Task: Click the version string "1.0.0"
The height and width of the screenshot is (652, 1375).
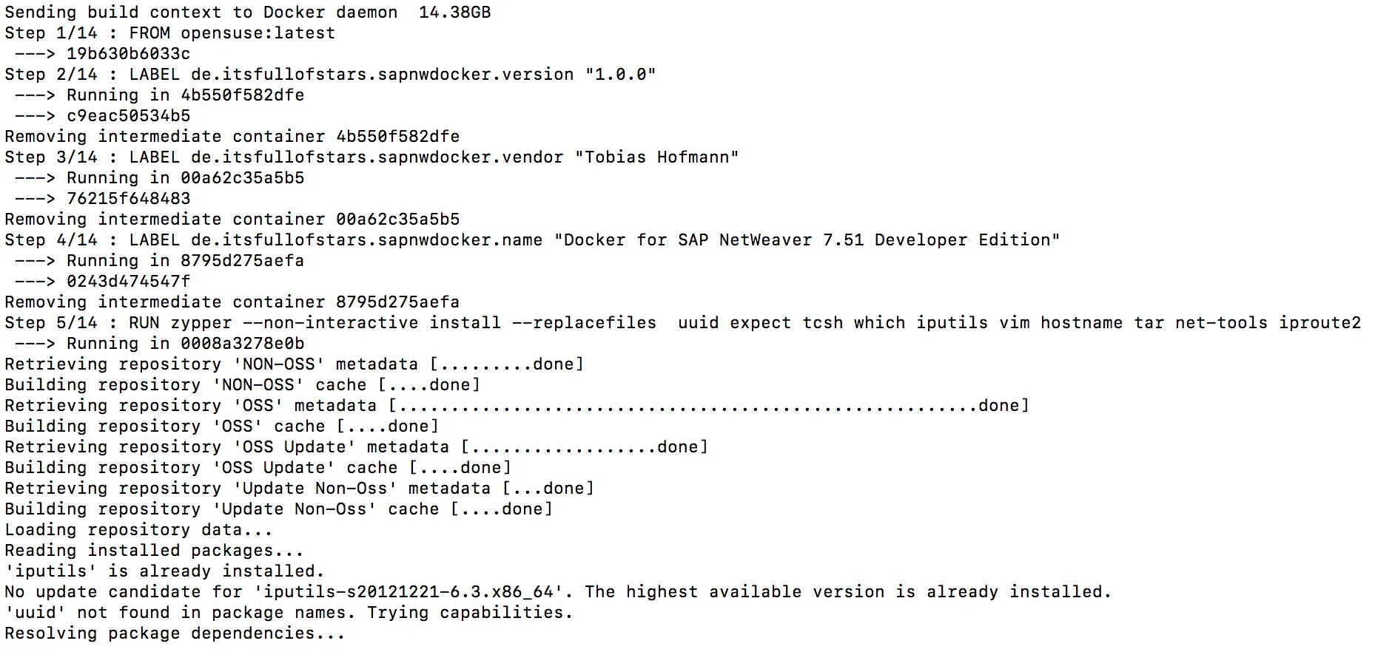Action: click(620, 75)
